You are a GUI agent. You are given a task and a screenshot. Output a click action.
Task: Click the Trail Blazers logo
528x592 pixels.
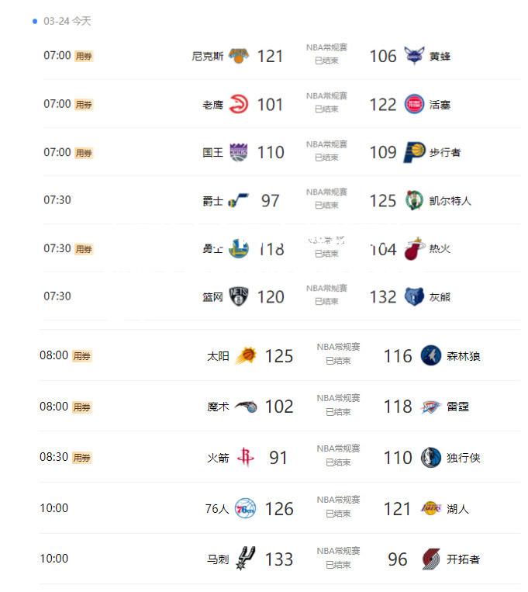[x=430, y=559]
